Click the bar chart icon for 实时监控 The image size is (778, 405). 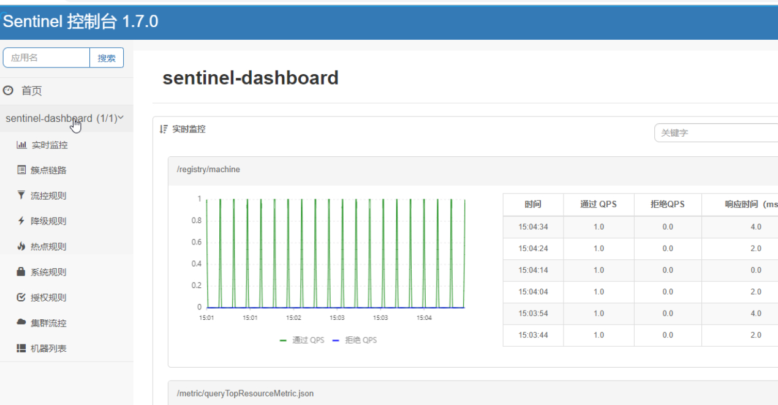(21, 145)
